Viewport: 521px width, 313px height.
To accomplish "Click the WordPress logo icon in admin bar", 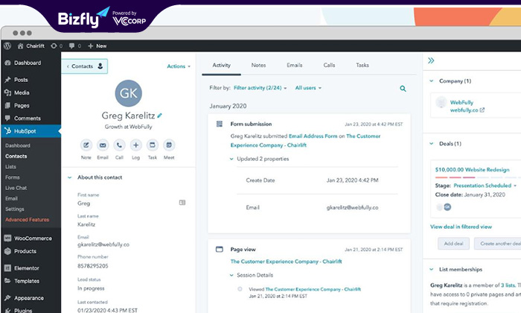I will tap(7, 46).
